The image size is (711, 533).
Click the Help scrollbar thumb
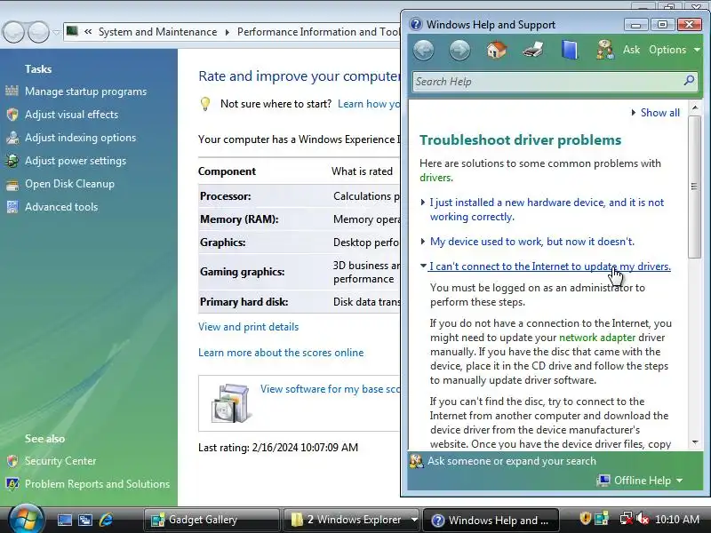[x=694, y=187]
